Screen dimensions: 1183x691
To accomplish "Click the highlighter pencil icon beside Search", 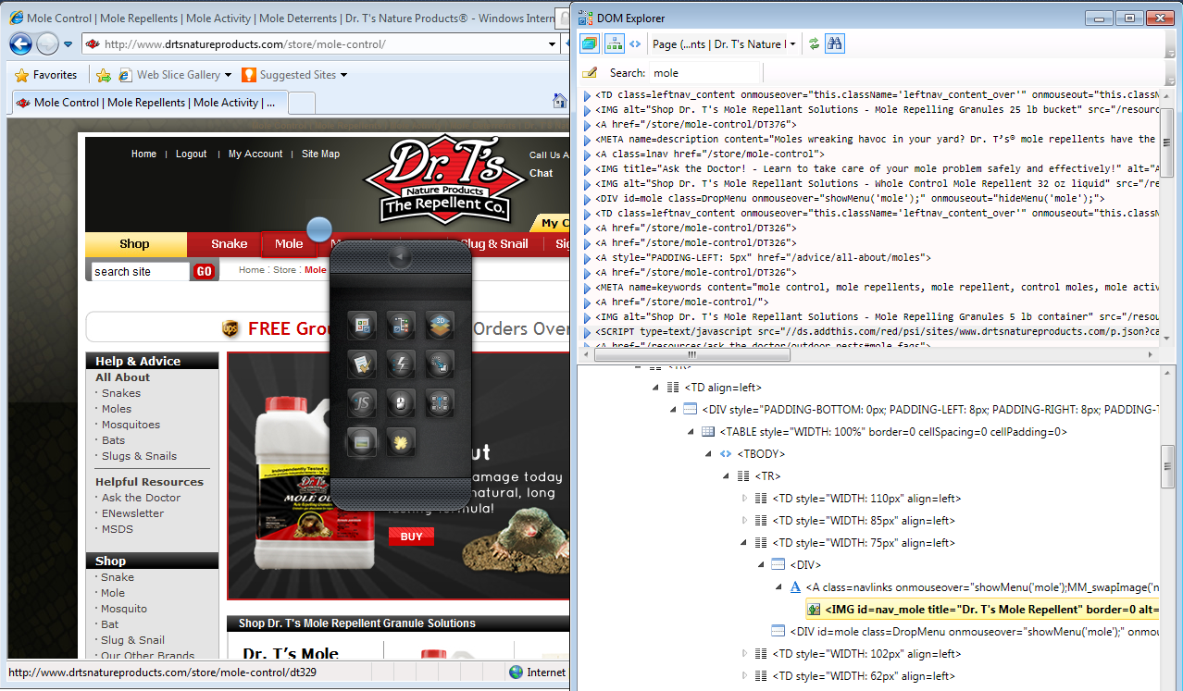I will click(x=590, y=72).
